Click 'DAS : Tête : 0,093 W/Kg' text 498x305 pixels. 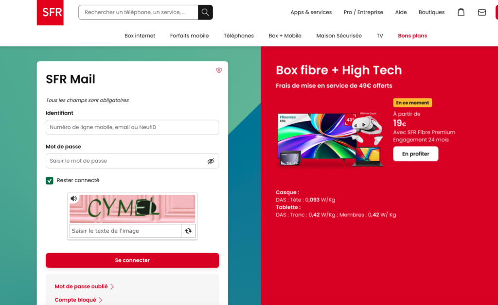pyautogui.click(x=305, y=200)
